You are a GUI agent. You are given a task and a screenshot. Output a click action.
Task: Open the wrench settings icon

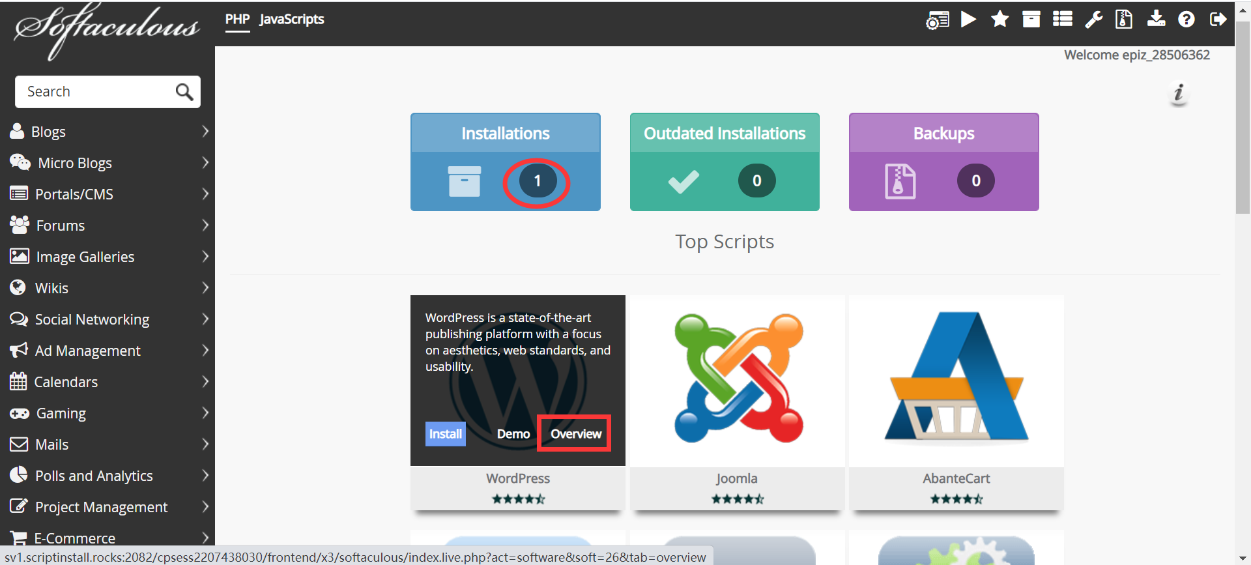click(1093, 20)
